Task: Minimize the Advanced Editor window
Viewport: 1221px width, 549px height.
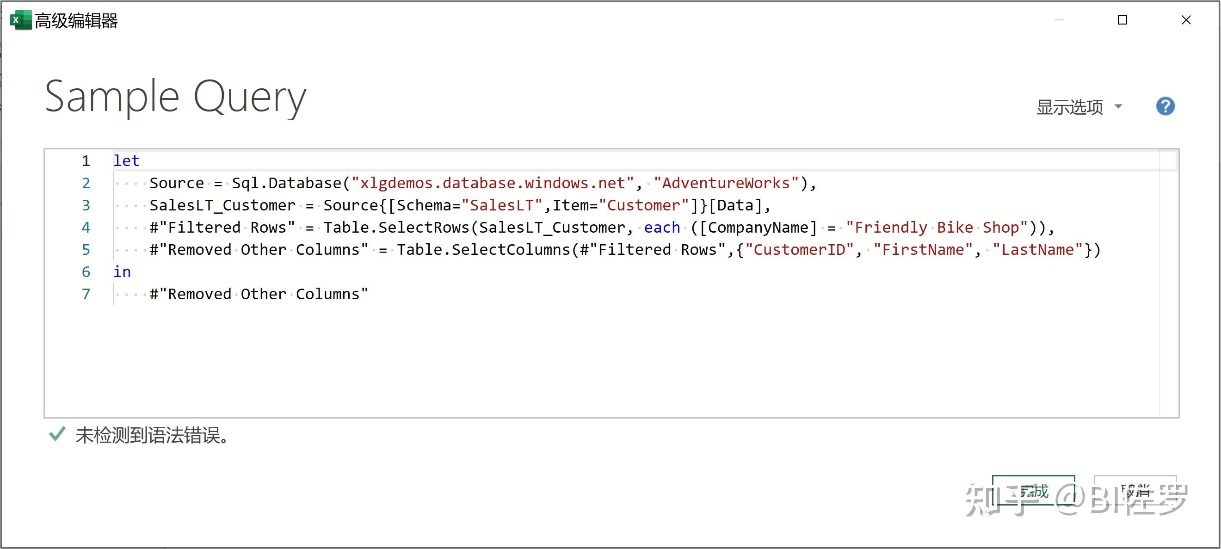Action: click(x=1059, y=20)
